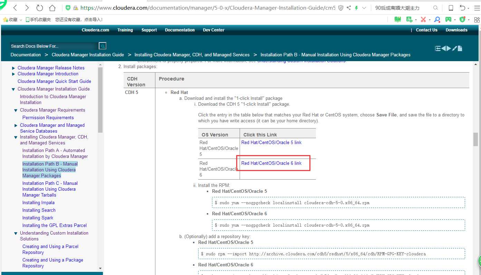Click the docs search magnifier button
481x275 pixels.
click(103, 46)
